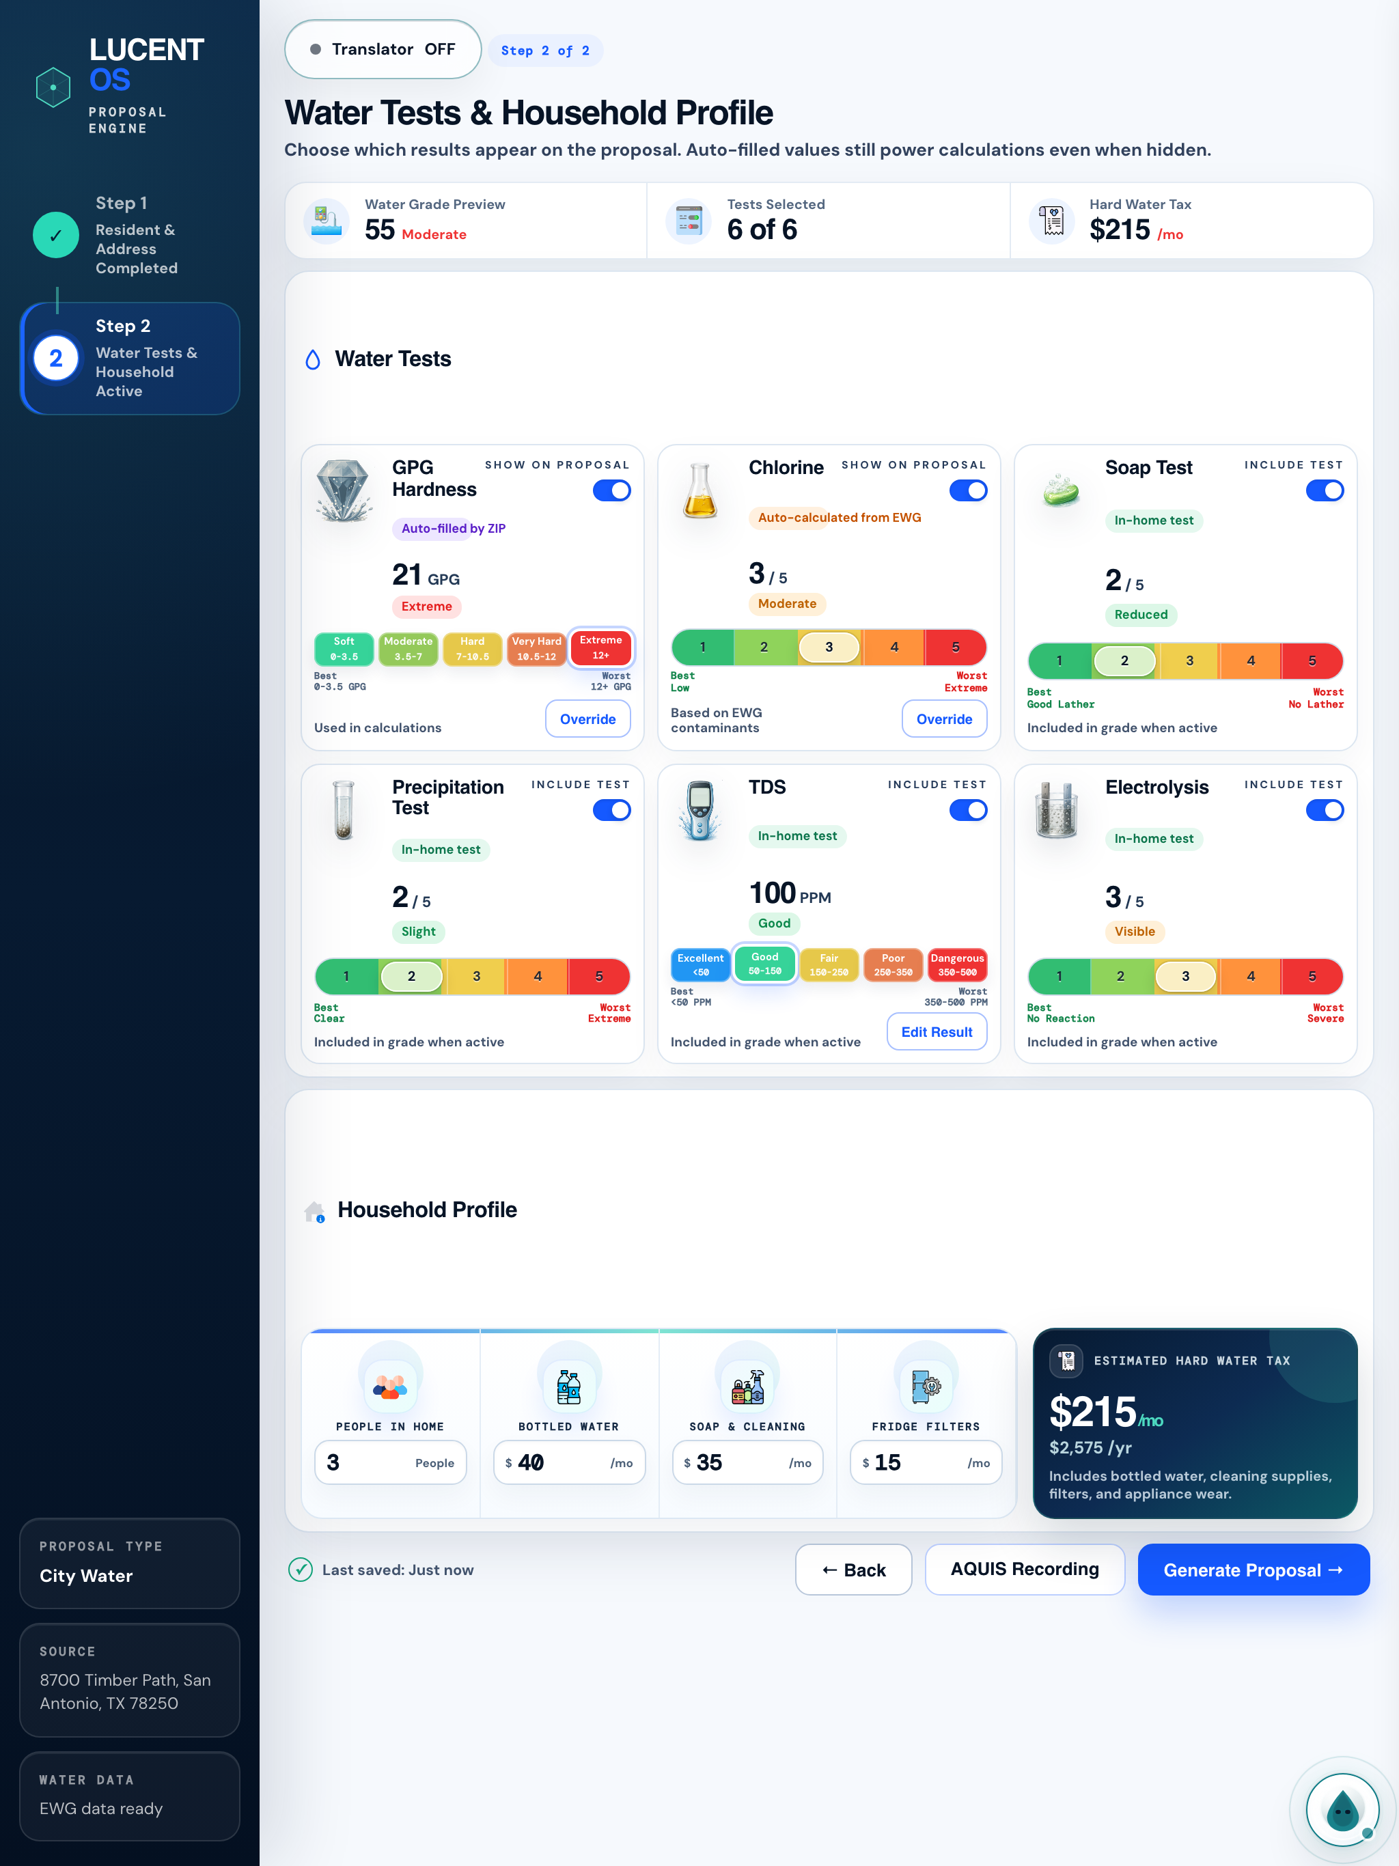Click the Step 1 completed checkmark icon
The image size is (1399, 1866).
[56, 236]
